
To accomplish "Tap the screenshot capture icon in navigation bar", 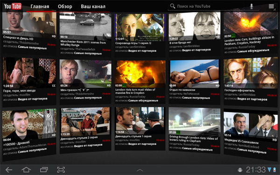I will (x=61, y=169).
